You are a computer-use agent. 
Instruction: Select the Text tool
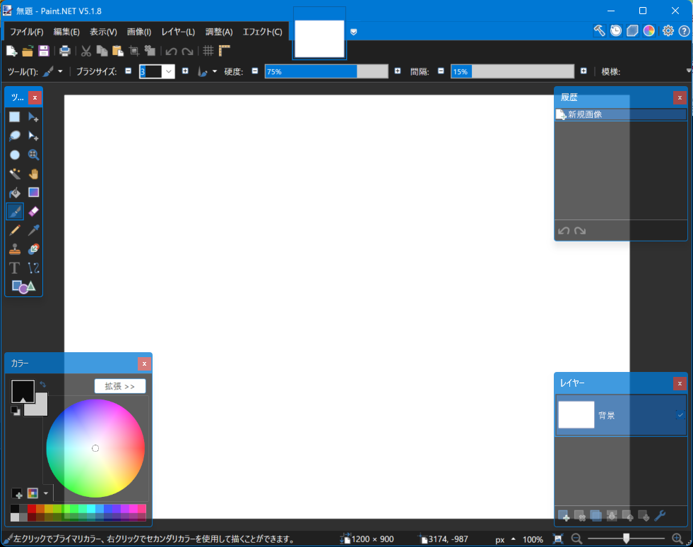[x=15, y=268]
